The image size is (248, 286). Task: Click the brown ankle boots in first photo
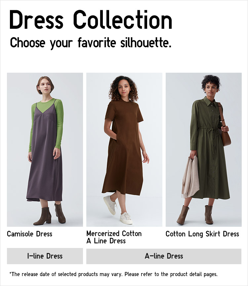50,214
